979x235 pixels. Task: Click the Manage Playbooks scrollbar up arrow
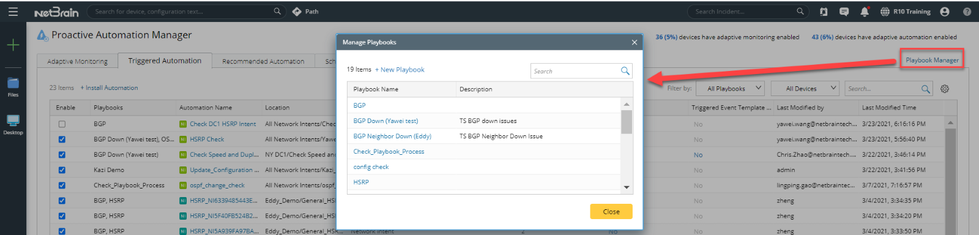(x=627, y=105)
